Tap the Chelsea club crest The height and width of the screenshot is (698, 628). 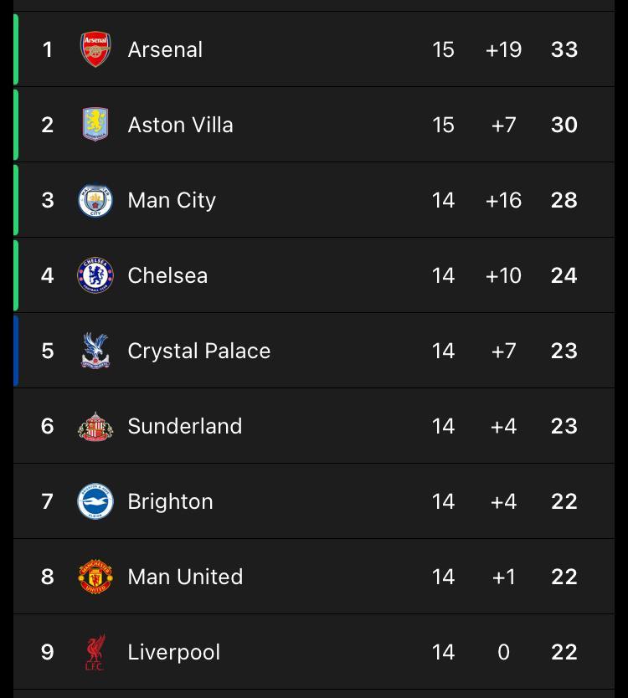click(95, 275)
